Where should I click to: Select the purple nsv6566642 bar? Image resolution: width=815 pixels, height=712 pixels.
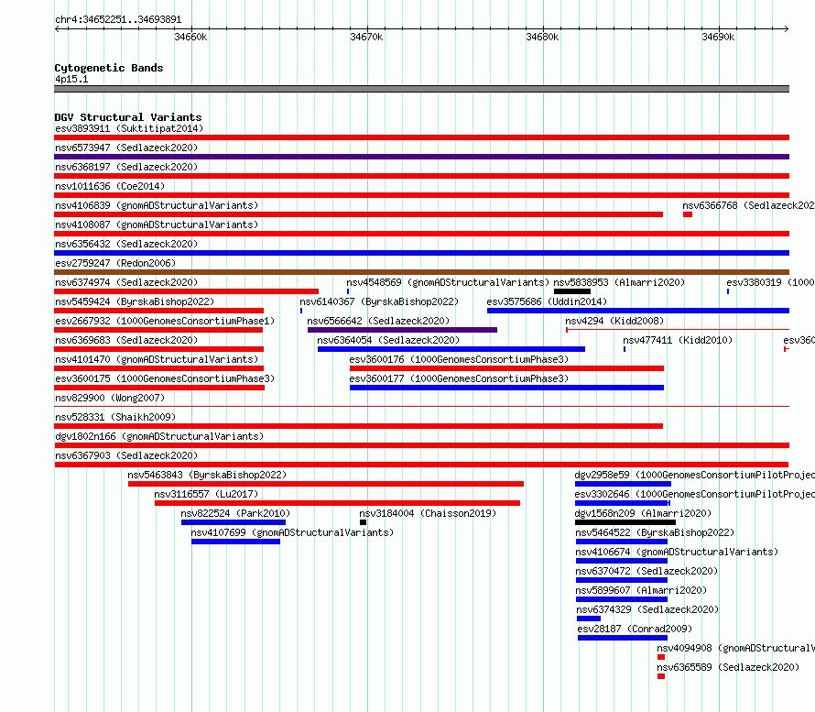click(402, 330)
